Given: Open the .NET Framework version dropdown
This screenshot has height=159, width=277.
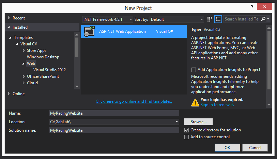Looking at the screenshot, I should 107,19.
